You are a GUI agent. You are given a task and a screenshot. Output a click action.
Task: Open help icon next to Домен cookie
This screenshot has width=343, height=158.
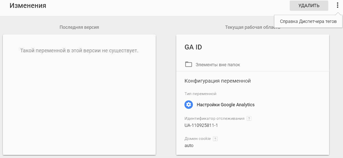pos(215,139)
